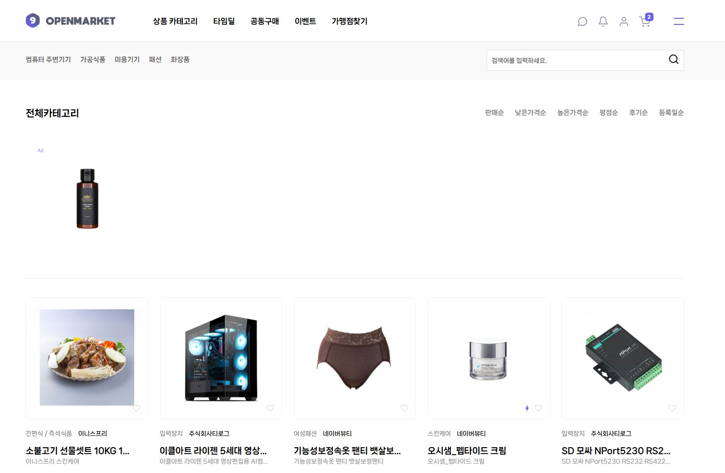Sort products by 평점순

pos(608,113)
